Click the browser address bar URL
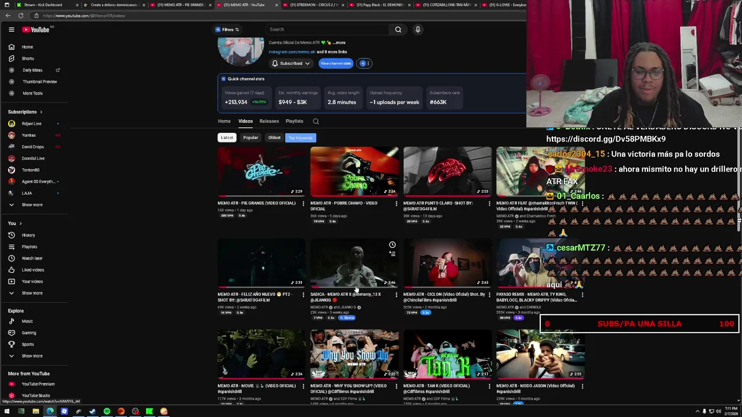The image size is (742, 417). pos(83,16)
